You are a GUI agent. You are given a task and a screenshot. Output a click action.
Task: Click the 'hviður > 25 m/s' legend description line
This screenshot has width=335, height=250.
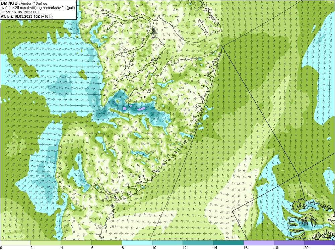point(38,8)
